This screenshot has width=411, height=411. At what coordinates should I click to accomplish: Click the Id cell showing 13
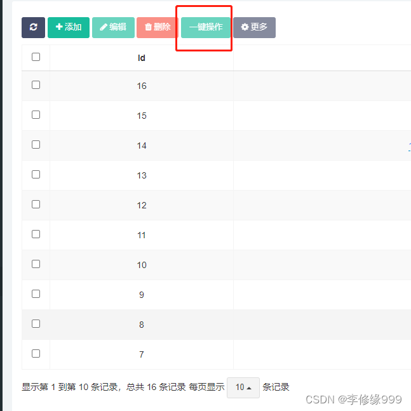(x=142, y=175)
